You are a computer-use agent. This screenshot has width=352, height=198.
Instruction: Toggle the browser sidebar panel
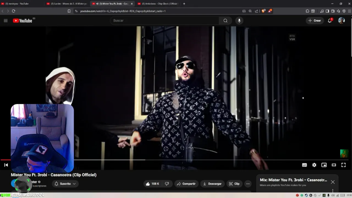[327, 11]
